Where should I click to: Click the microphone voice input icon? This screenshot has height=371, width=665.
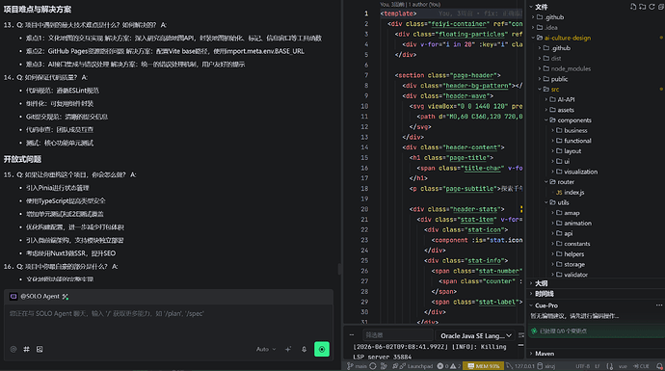tap(305, 349)
